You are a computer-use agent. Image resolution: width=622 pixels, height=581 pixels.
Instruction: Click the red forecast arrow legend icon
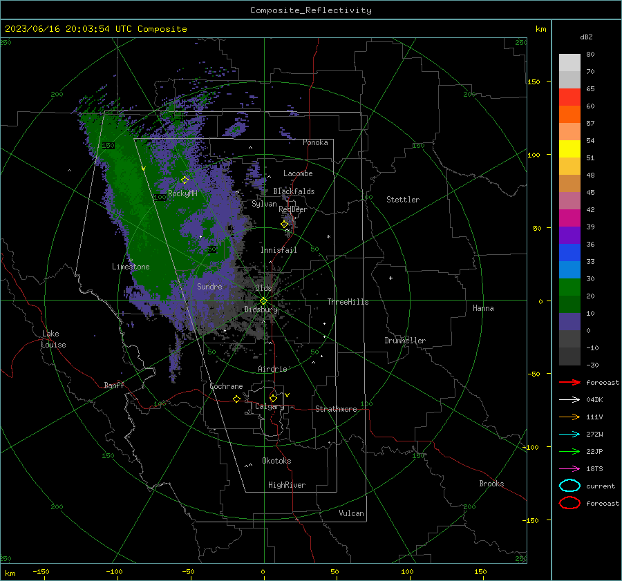point(569,382)
